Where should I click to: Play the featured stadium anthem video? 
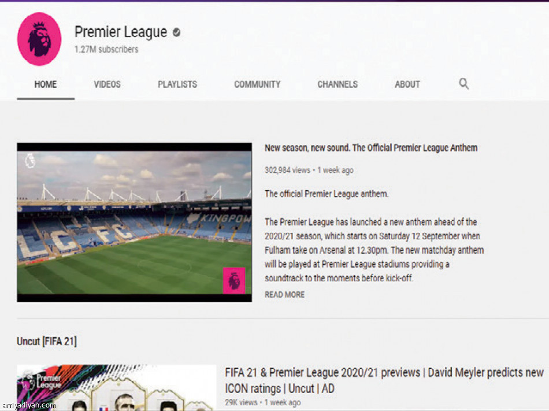pyautogui.click(x=134, y=222)
